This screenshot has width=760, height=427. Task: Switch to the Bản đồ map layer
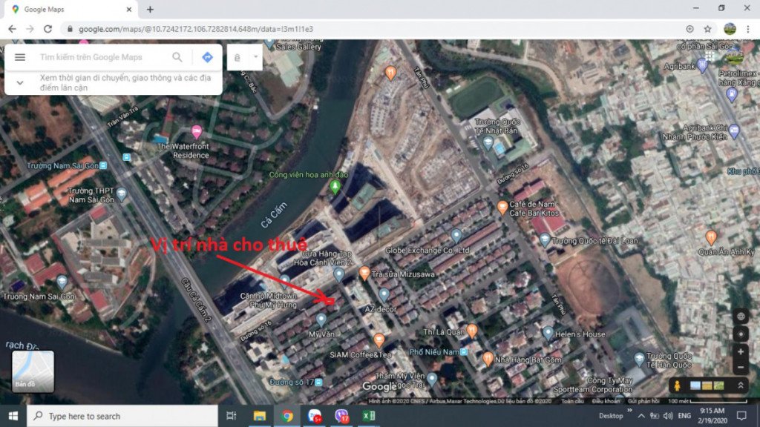pos(33,371)
